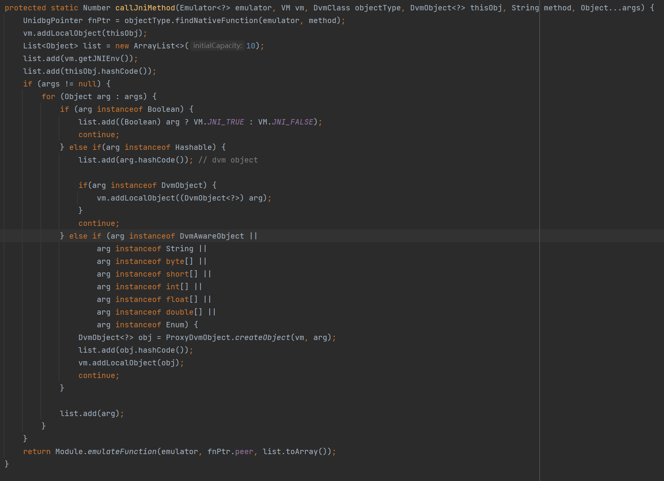The height and width of the screenshot is (481, 664).
Task: Click short[] in the instanceof check
Action: (182, 274)
